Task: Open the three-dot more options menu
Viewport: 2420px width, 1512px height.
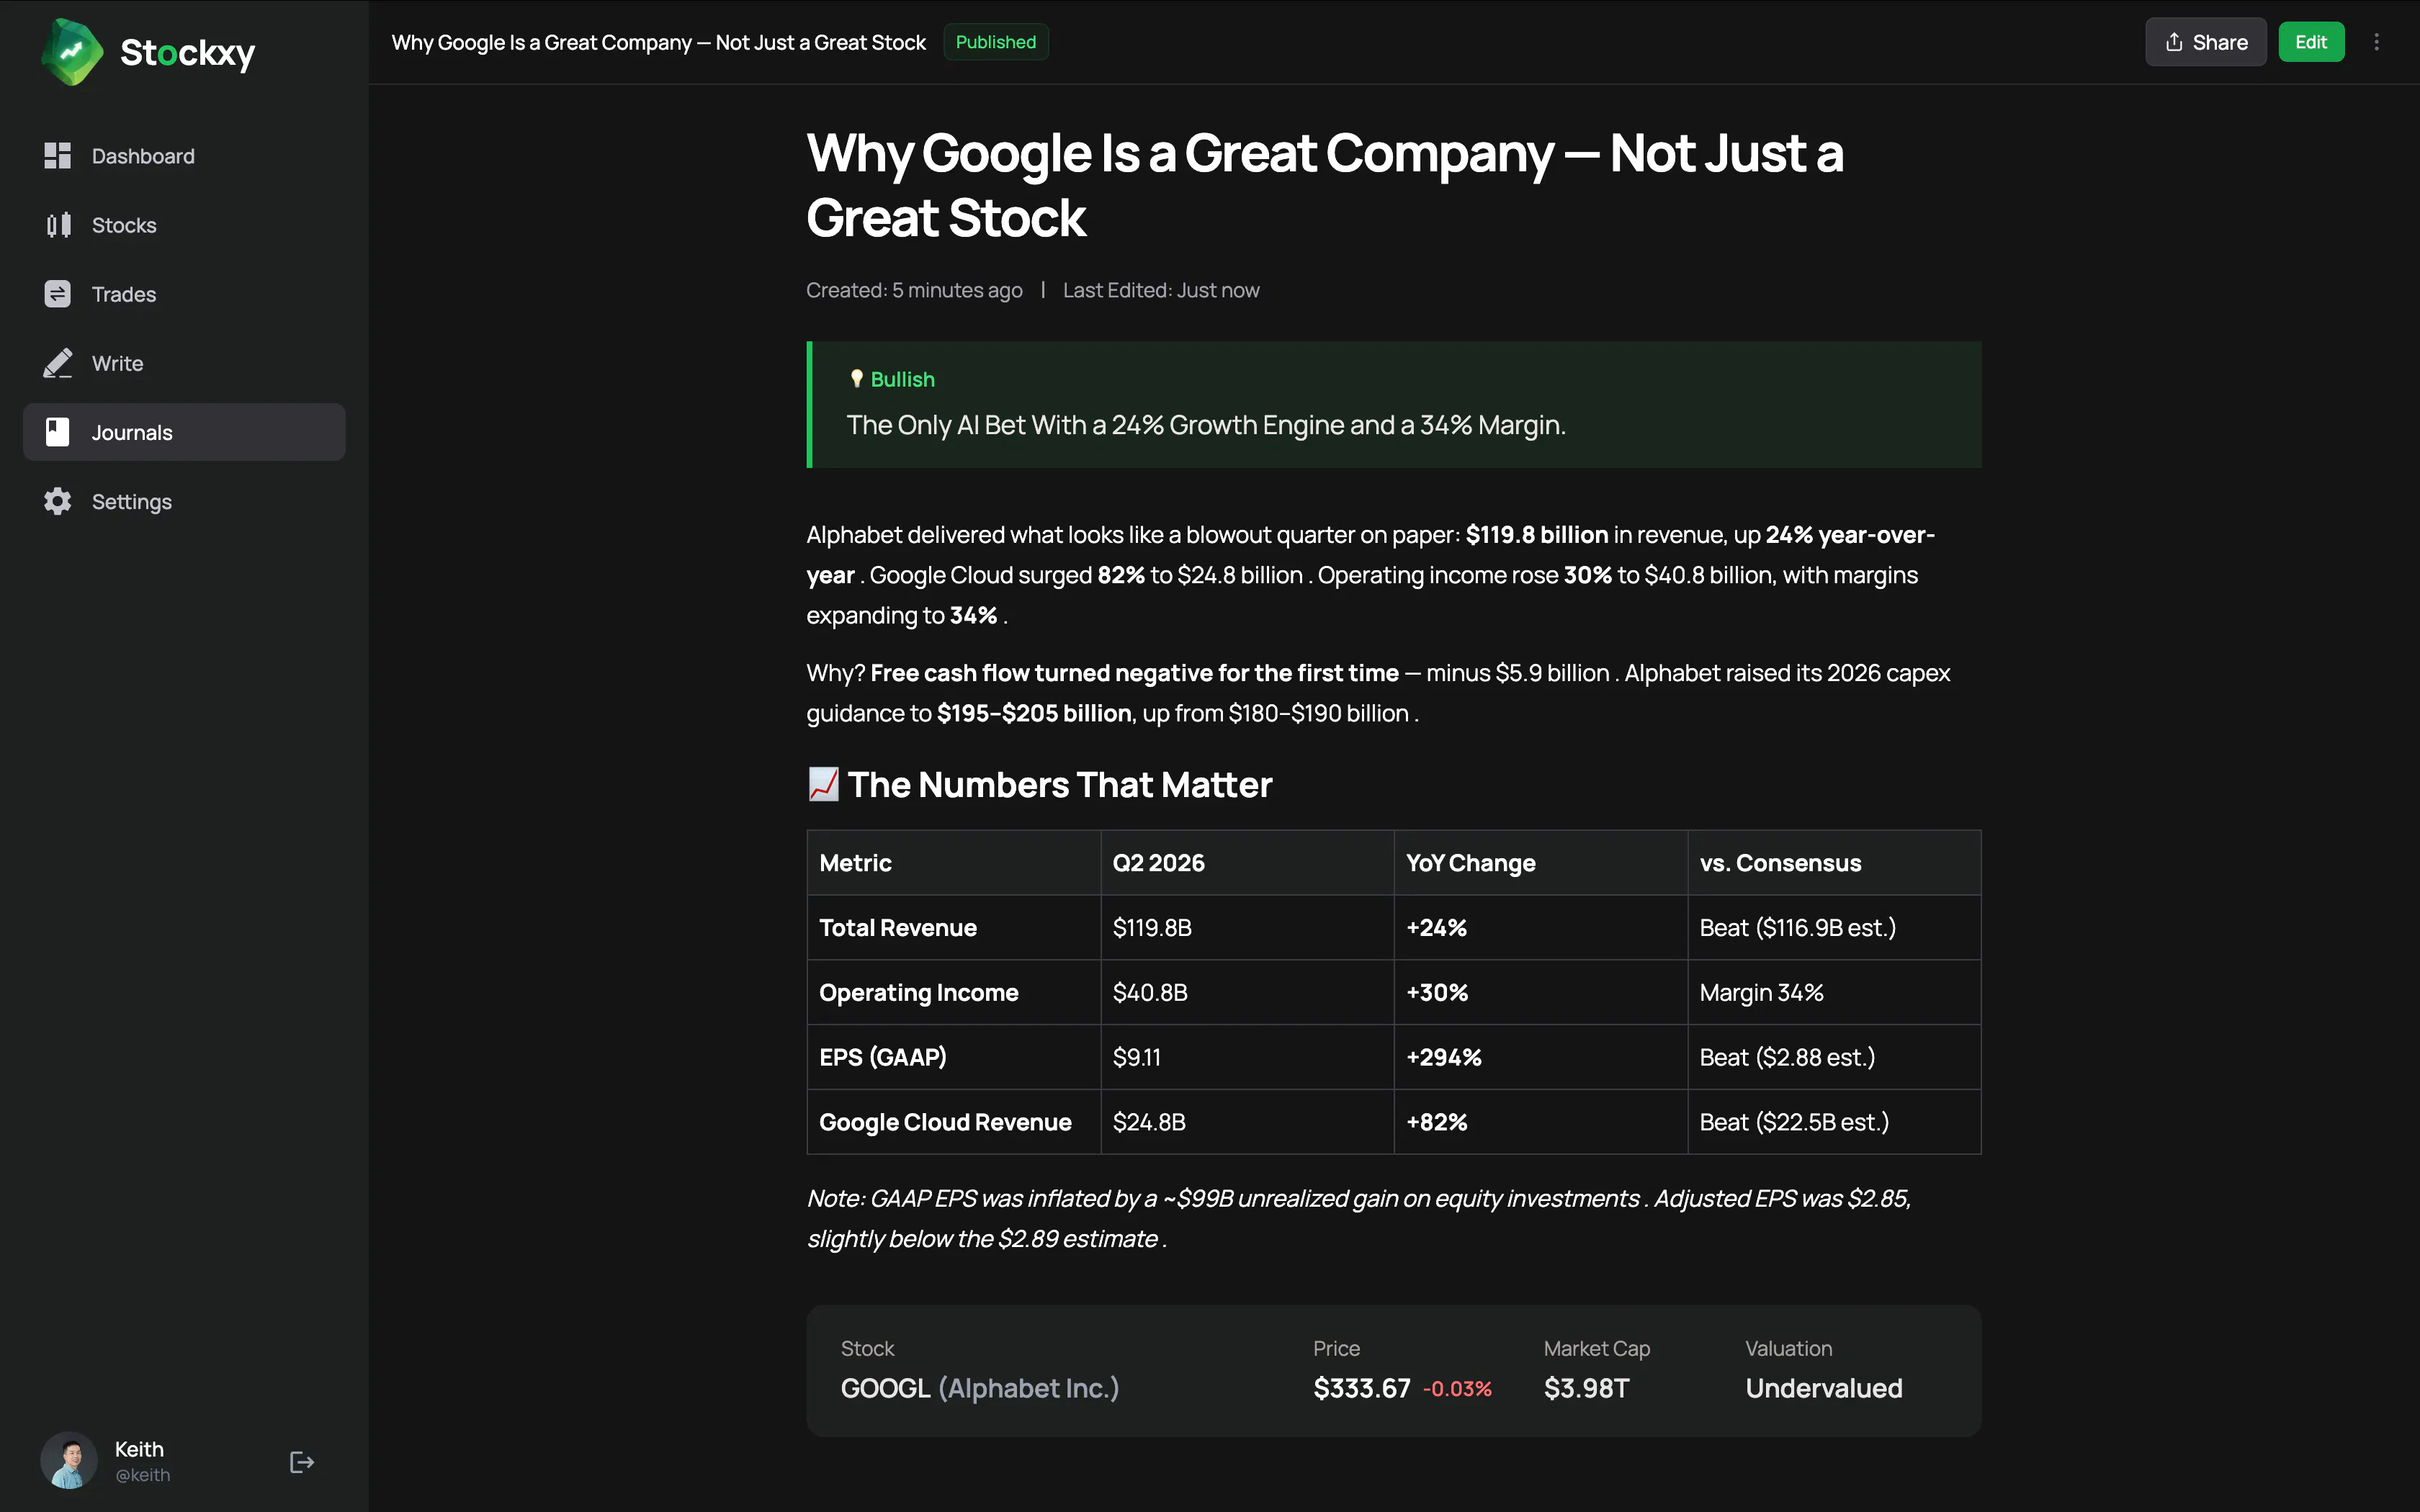Action: 2376,42
